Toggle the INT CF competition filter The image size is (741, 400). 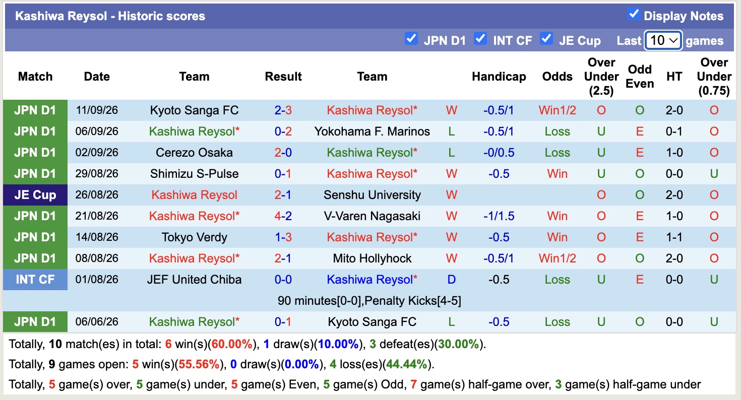[480, 38]
